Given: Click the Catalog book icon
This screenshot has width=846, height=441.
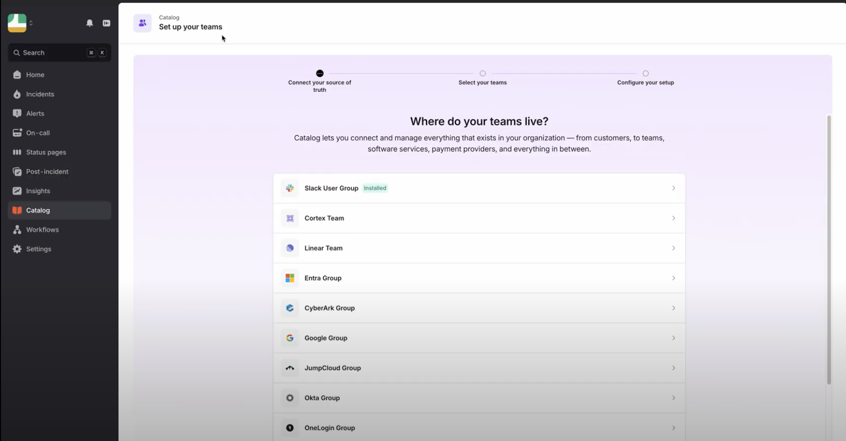Looking at the screenshot, I should pyautogui.click(x=17, y=210).
